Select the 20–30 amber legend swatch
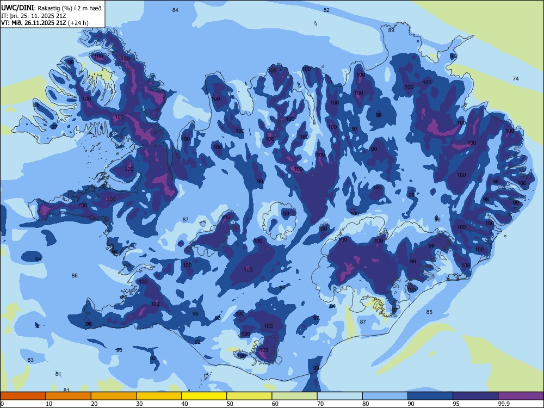 [114, 396]
